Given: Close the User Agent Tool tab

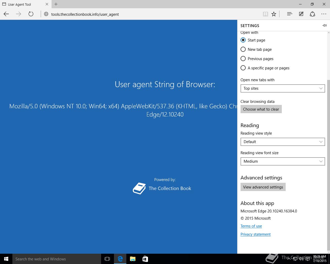Looking at the screenshot, I should click(47, 4).
